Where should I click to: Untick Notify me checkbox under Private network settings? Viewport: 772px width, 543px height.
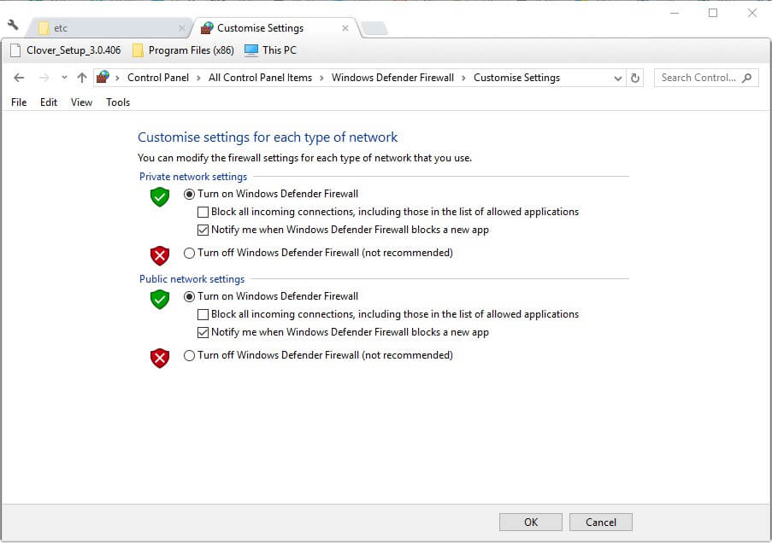203,230
